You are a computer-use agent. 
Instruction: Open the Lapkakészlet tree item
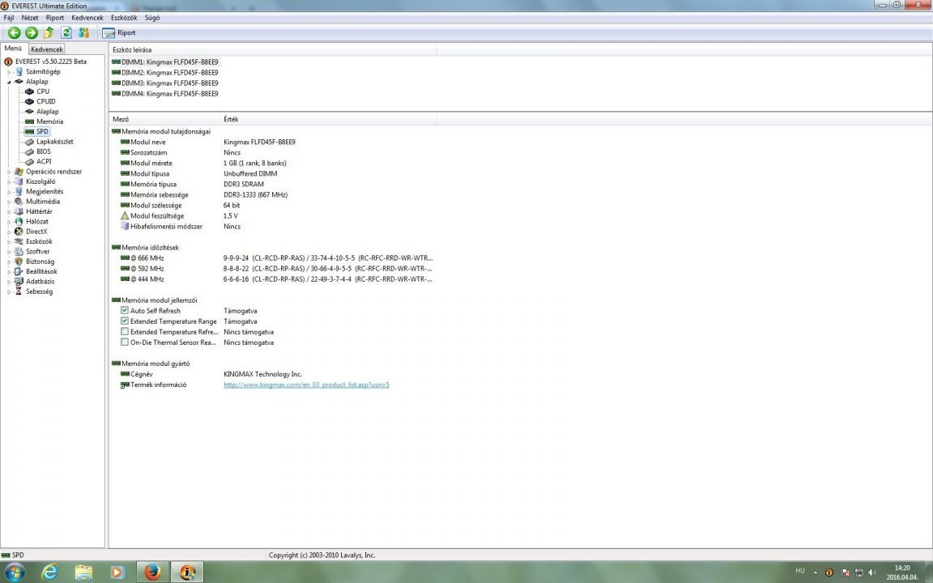click(55, 142)
